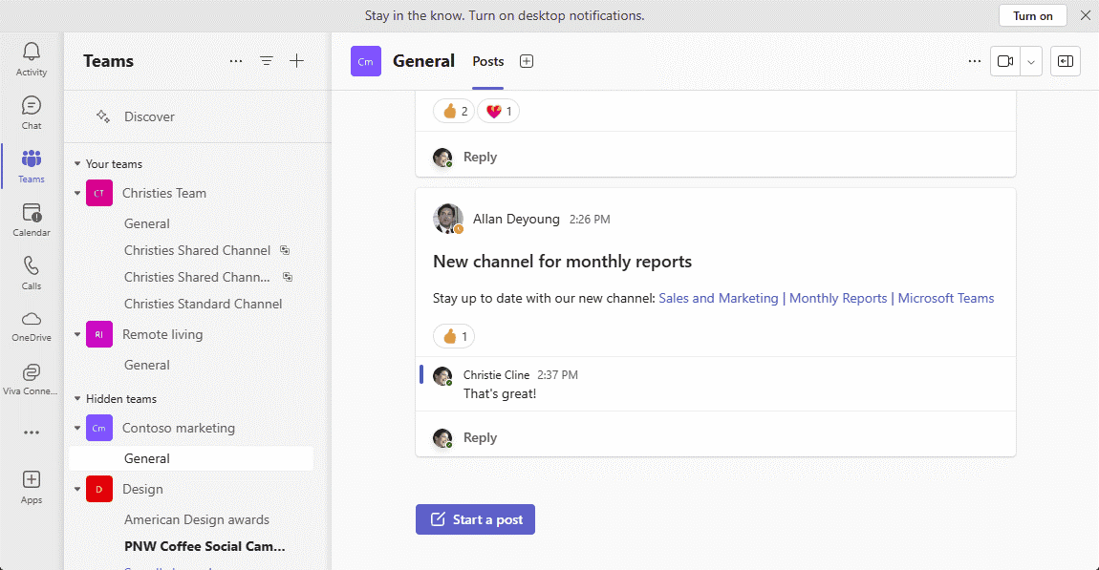
Task: Toggle the channel info pane icon
Action: click(1066, 61)
